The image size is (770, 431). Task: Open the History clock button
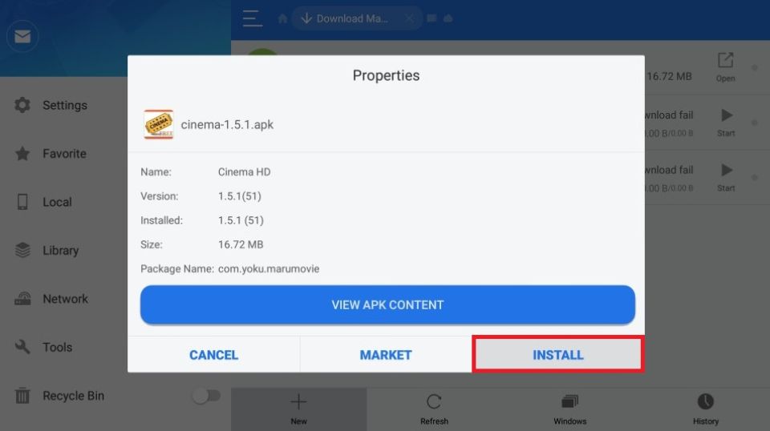pos(706,409)
